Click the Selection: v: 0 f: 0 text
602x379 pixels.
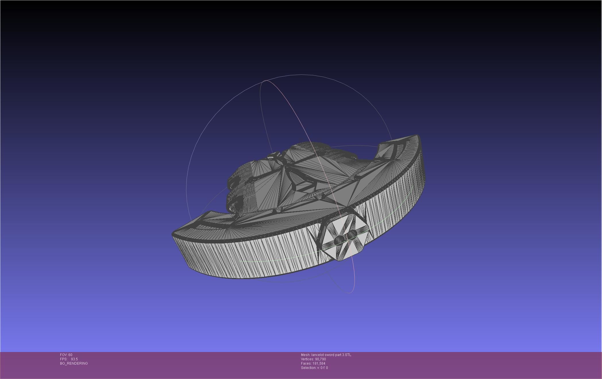[314, 368]
